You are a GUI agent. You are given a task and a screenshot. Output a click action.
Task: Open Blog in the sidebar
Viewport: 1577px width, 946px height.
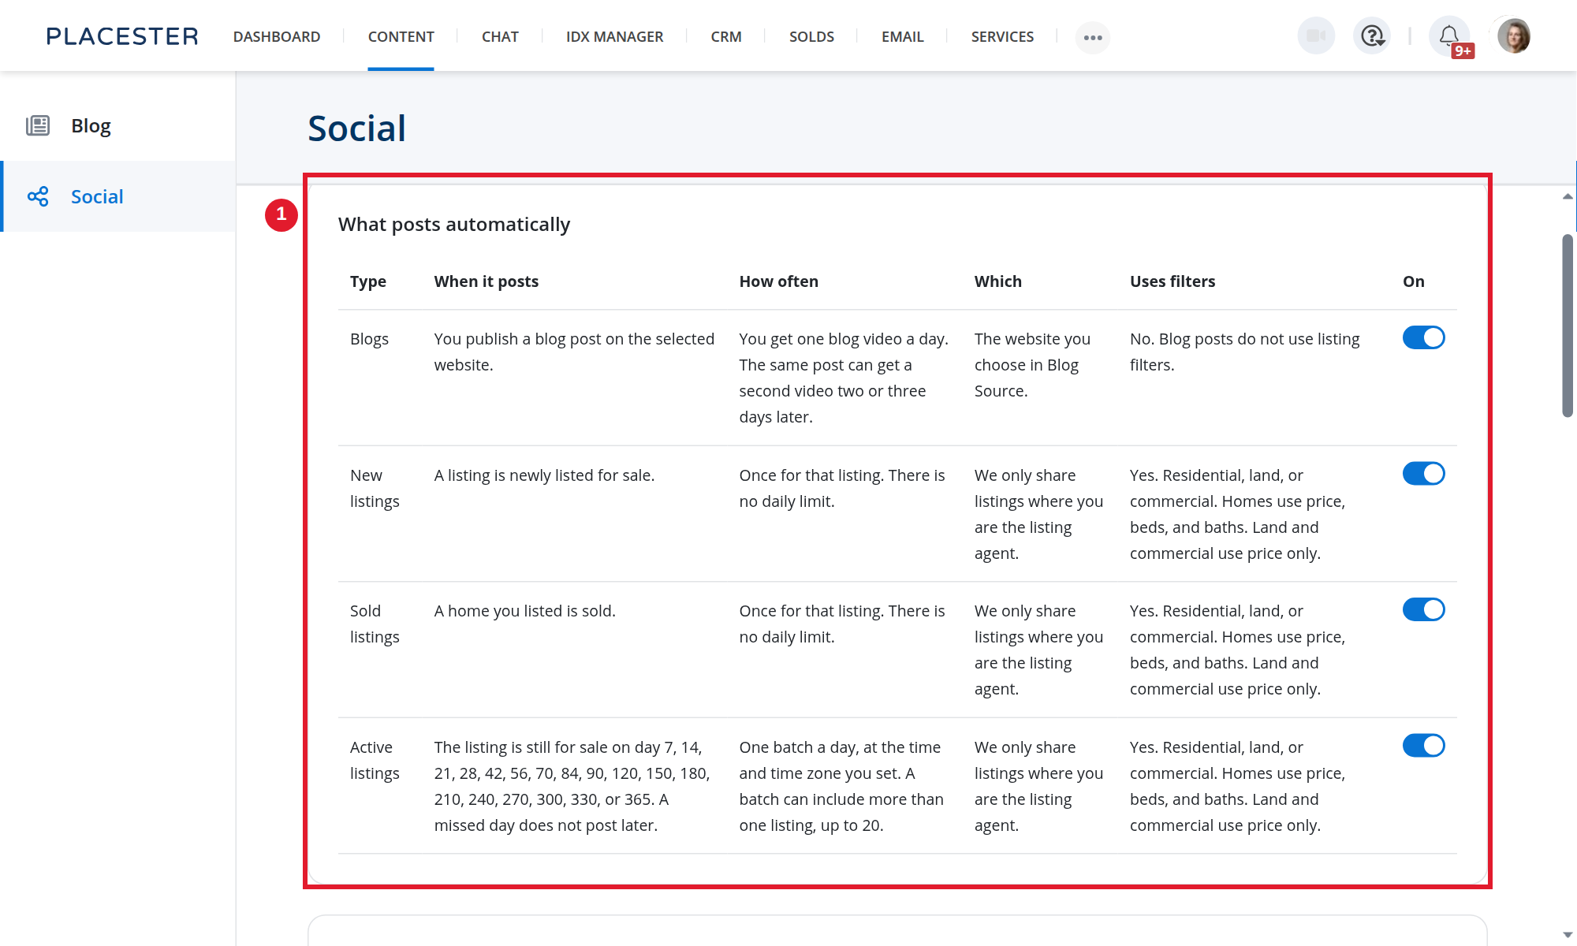118,125
